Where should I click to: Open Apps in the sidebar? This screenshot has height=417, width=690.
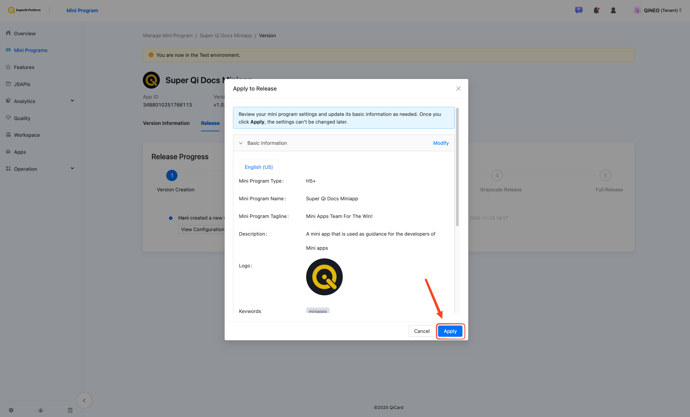(x=20, y=152)
